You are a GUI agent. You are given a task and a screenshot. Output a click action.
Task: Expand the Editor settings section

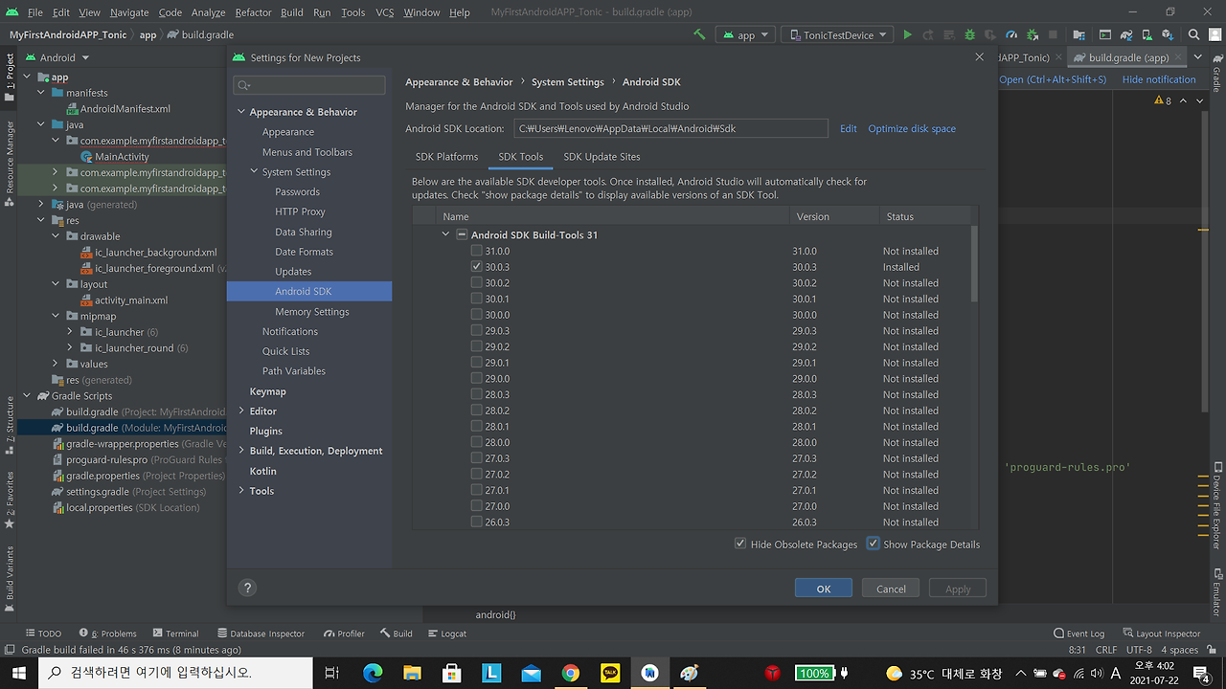pyautogui.click(x=240, y=411)
